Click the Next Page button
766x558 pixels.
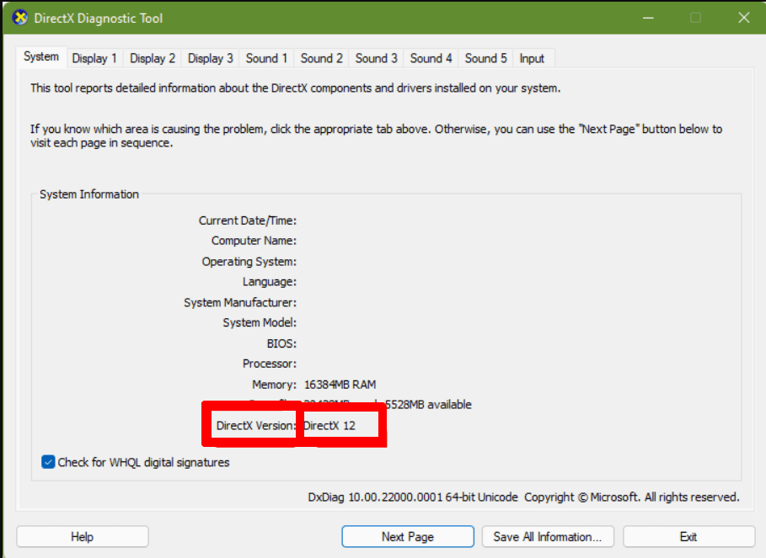click(407, 537)
